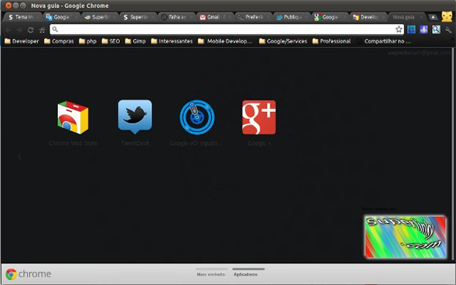This screenshot has height=285, width=456.
Task: Click the first blue extension icon next to the star
Action: (x=411, y=29)
